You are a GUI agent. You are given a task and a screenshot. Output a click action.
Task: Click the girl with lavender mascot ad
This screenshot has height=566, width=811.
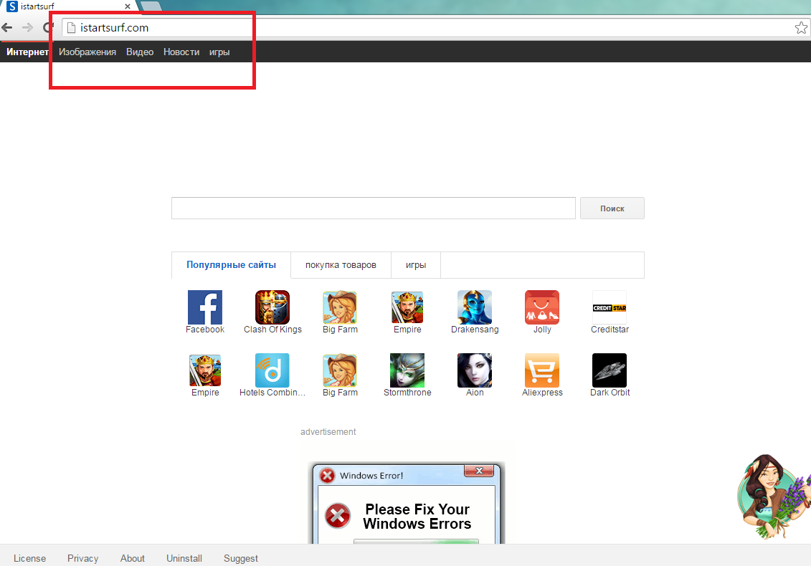pos(773,497)
